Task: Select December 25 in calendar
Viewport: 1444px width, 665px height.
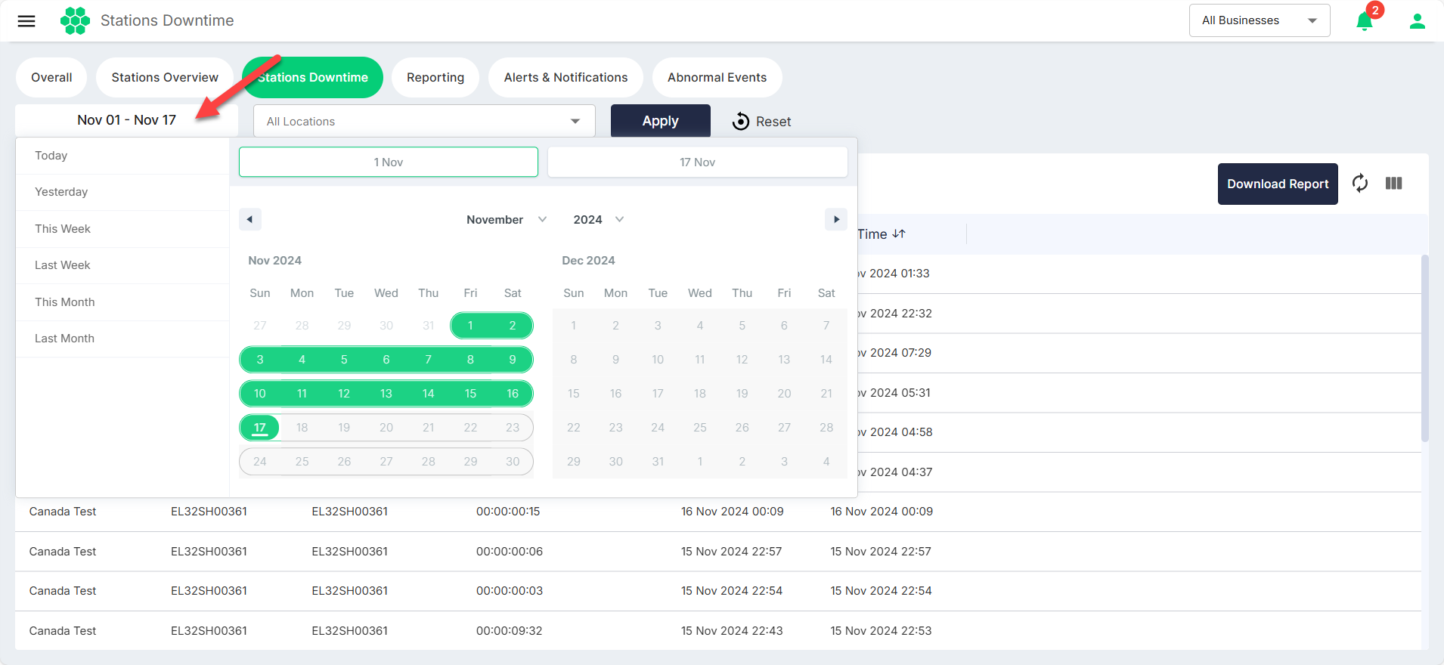Action: click(x=700, y=428)
